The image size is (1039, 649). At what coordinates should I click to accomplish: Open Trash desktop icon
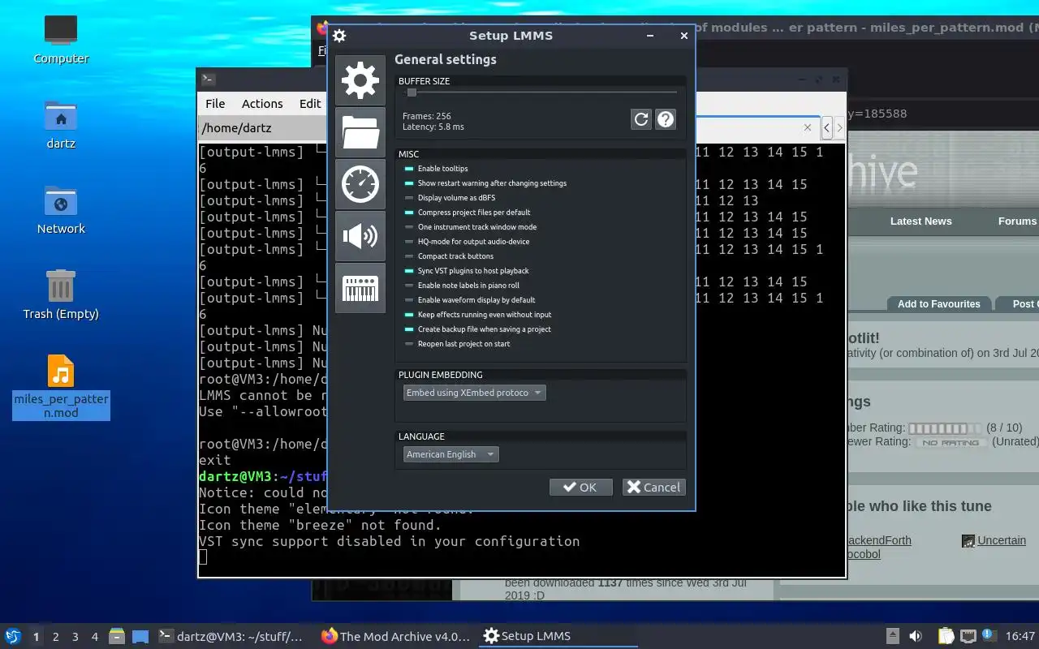(x=61, y=294)
